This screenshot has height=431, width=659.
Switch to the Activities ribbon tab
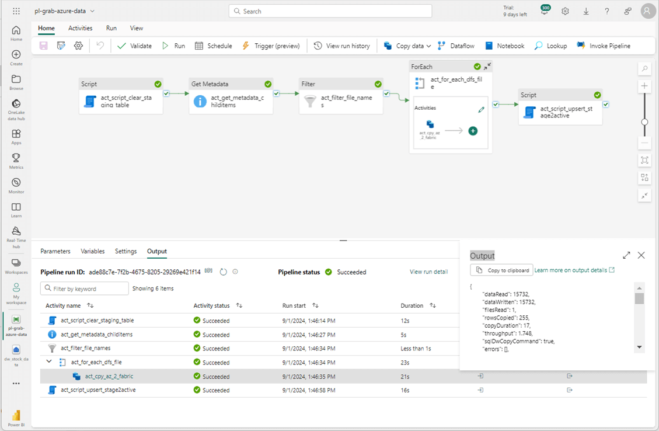point(81,28)
